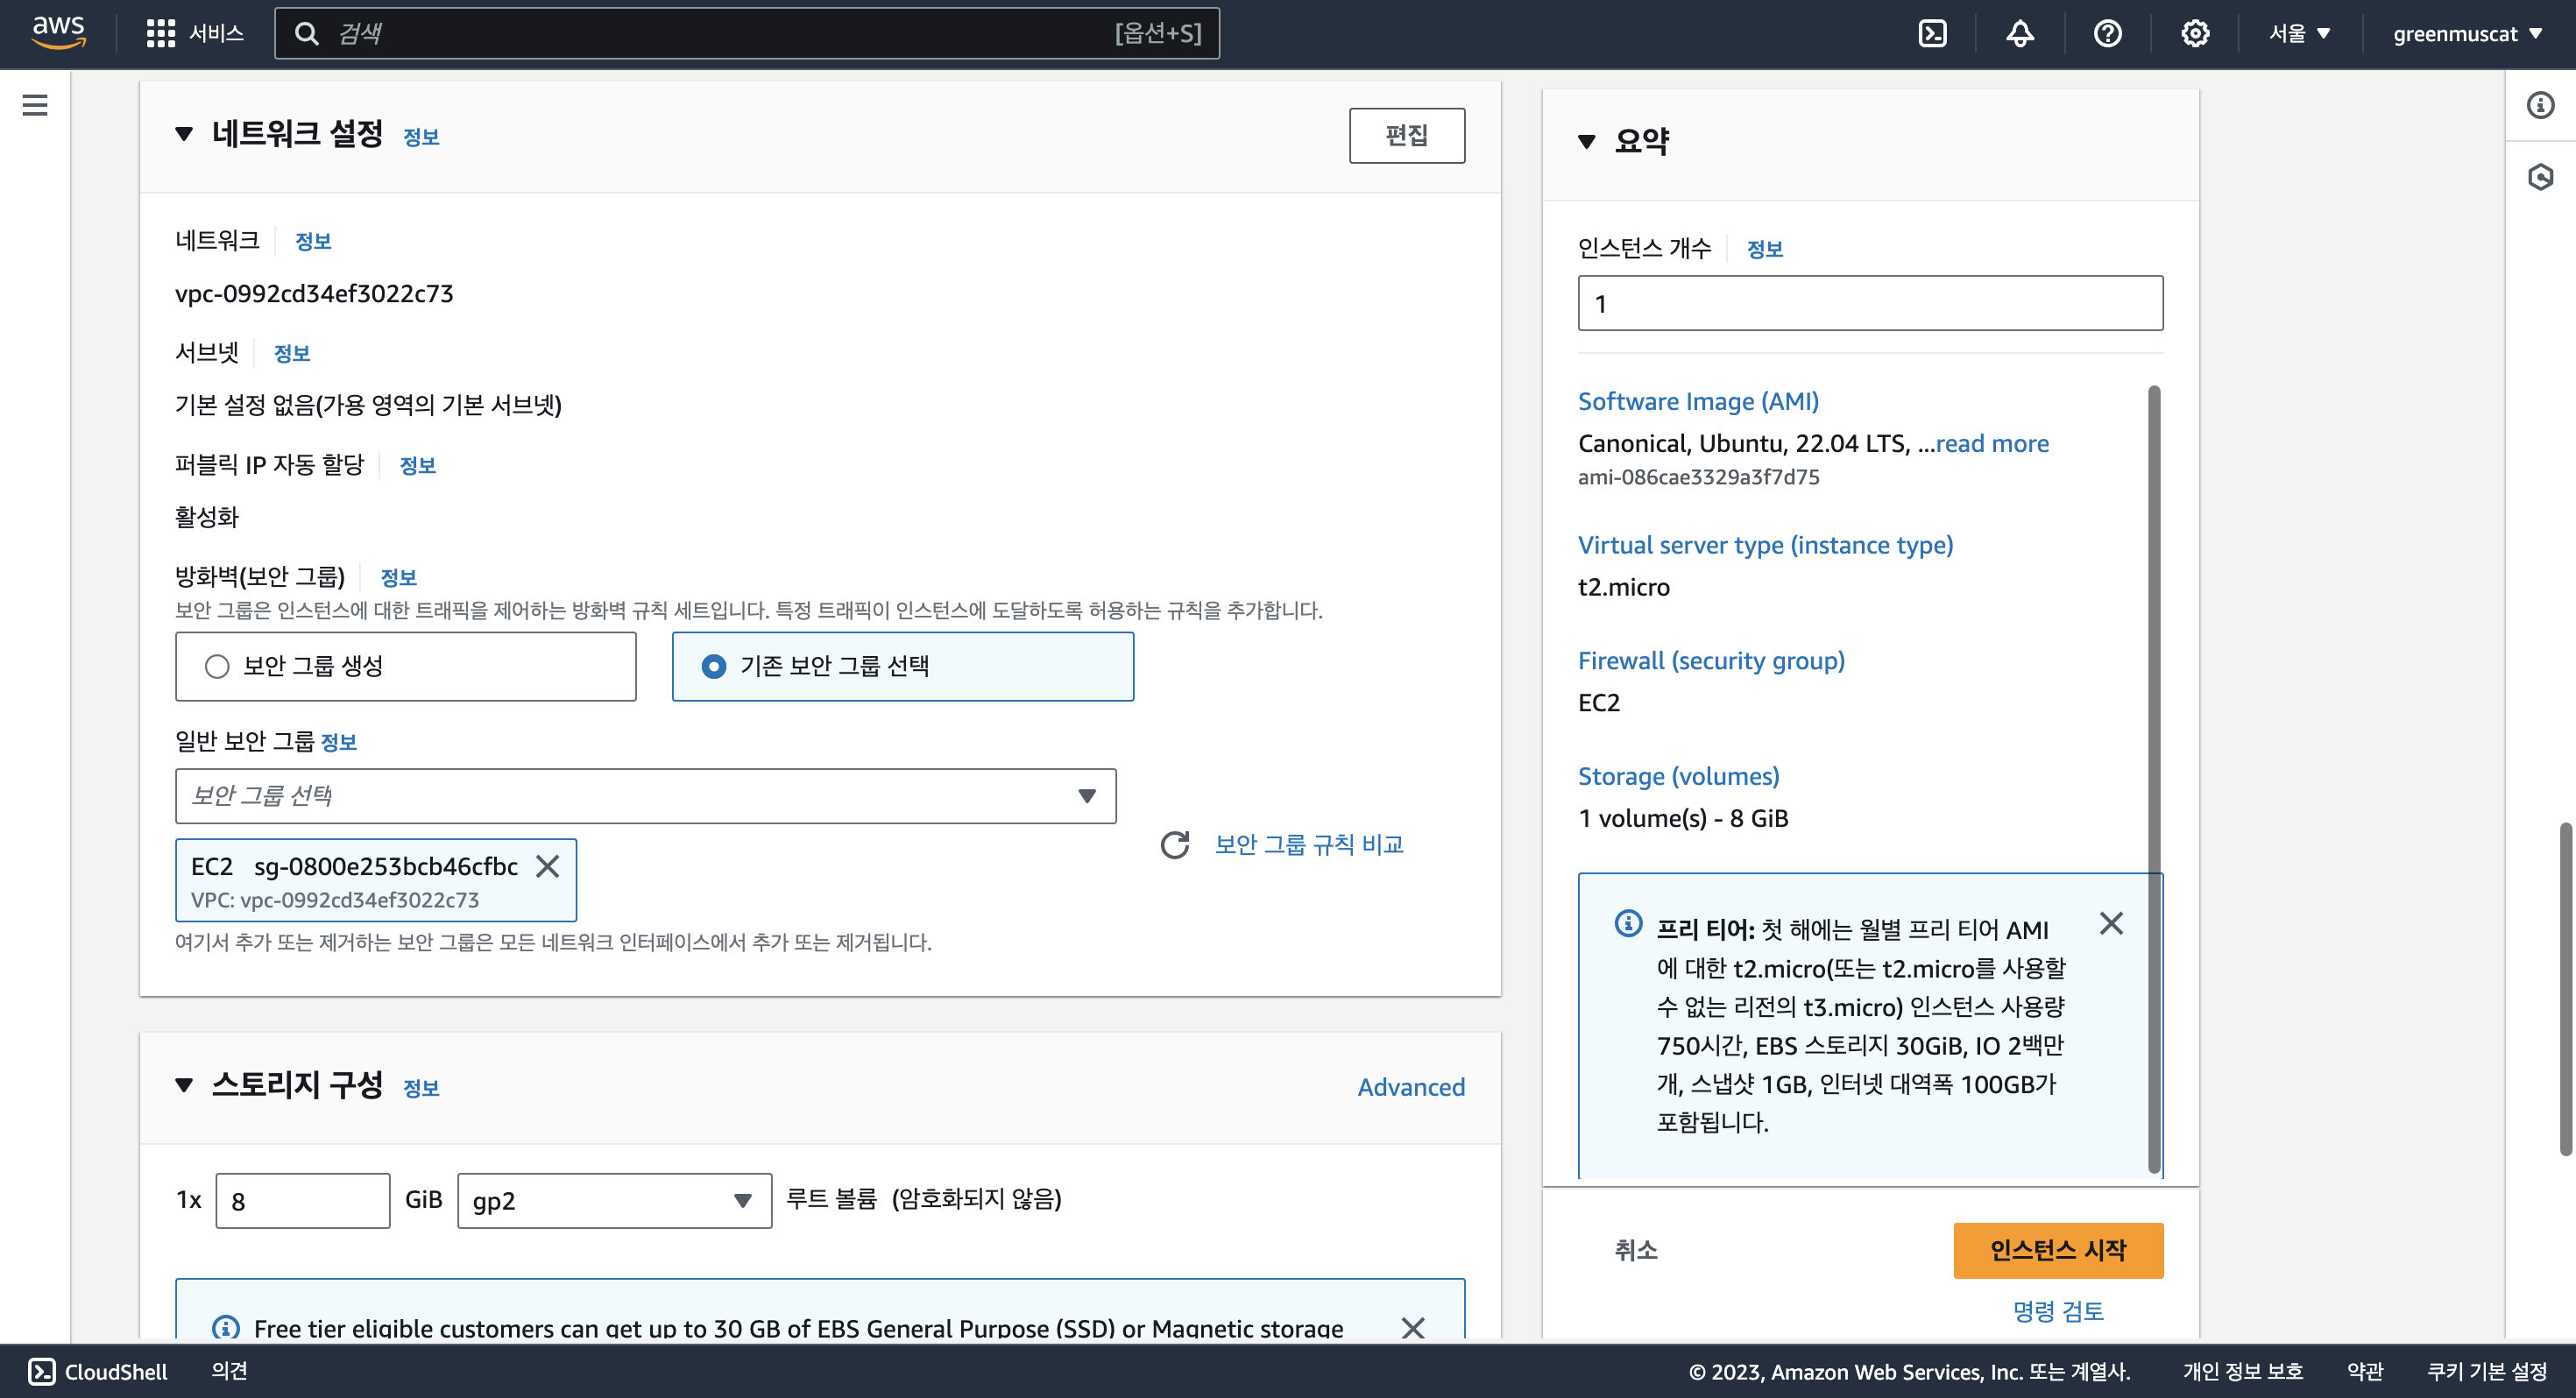
Task: Open 정보 next to 퍼블릭 IP 자동 할당
Action: click(x=417, y=465)
